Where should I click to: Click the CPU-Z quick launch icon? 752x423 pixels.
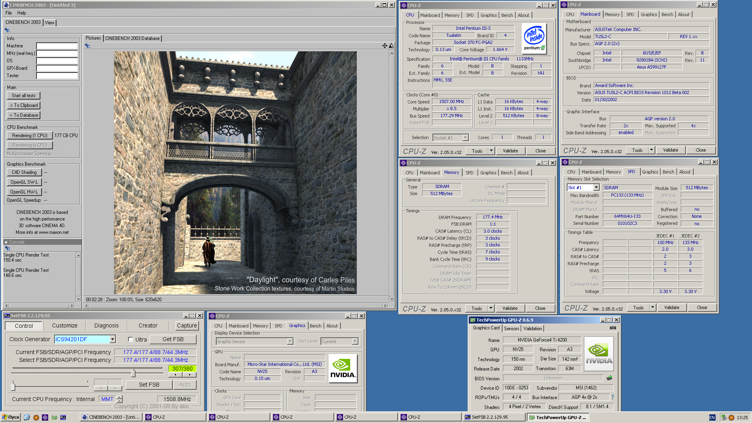pos(45,418)
